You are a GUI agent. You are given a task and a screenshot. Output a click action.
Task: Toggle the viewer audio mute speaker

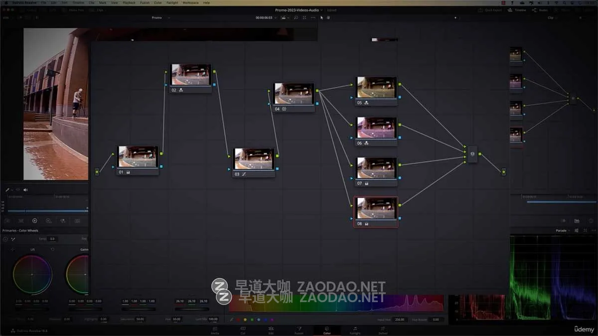tap(25, 190)
